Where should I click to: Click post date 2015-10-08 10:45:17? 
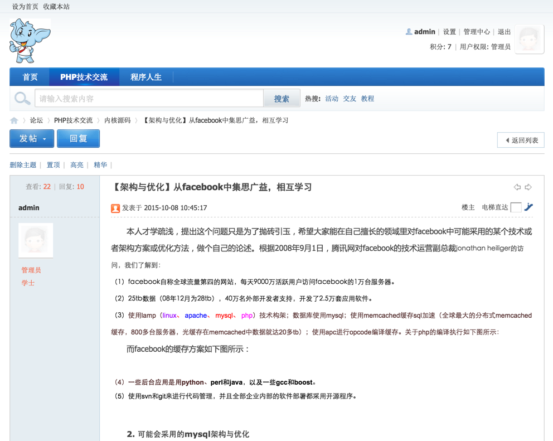pos(175,208)
